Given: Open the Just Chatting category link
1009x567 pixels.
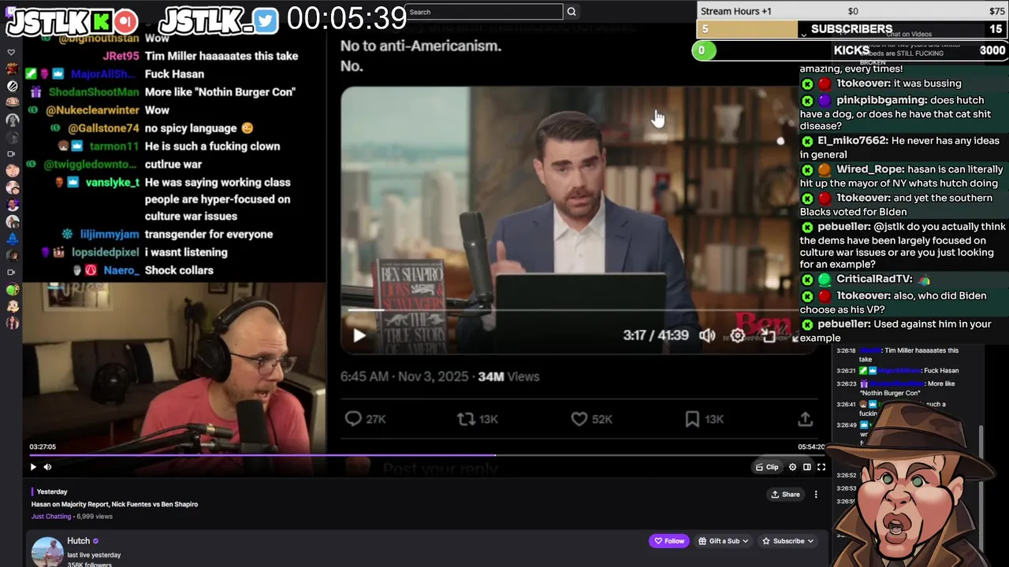Looking at the screenshot, I should click(x=51, y=517).
